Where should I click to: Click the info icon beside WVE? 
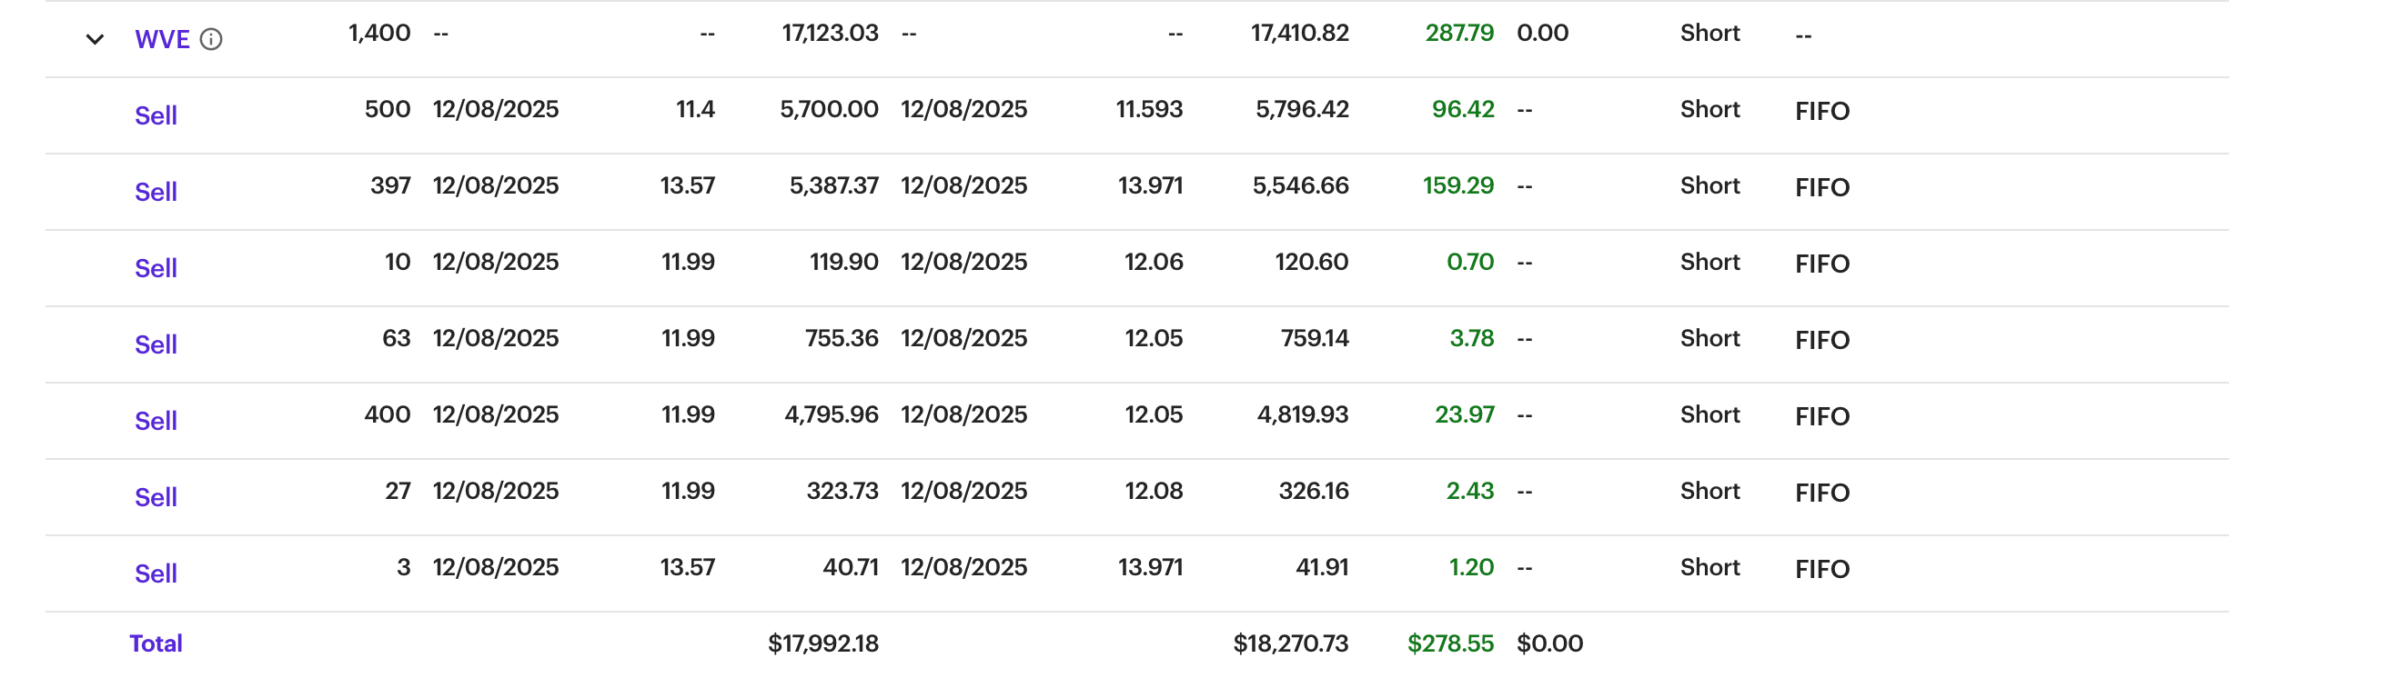pos(211,39)
